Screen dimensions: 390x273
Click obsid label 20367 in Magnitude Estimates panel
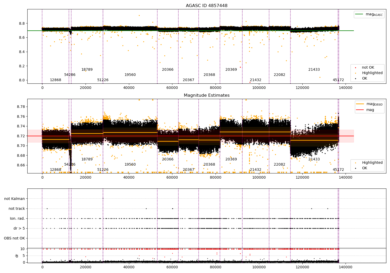pos(188,170)
